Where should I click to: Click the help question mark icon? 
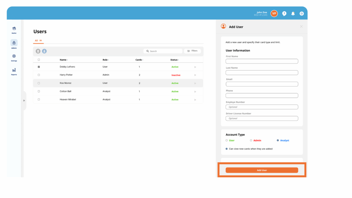click(x=284, y=13)
